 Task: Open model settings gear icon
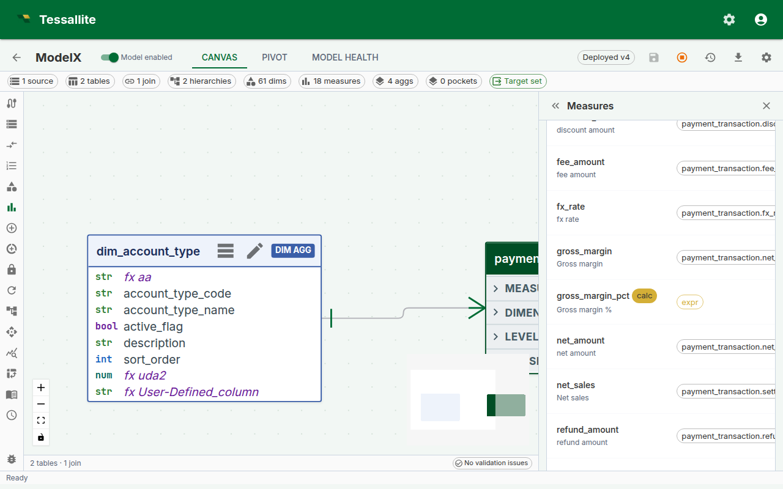766,57
